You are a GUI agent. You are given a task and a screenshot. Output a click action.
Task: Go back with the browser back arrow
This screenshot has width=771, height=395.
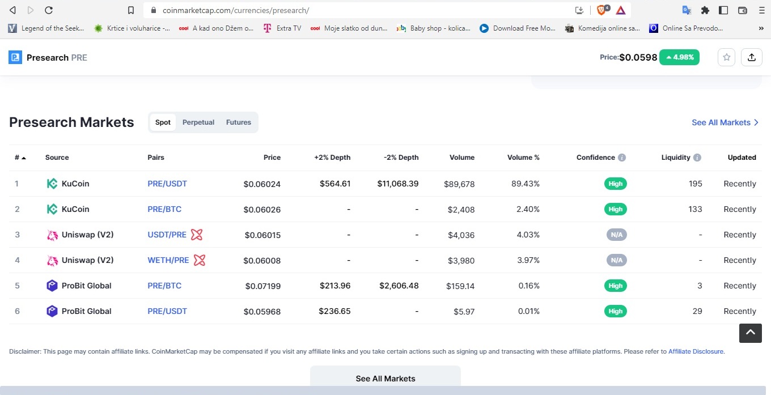click(12, 10)
